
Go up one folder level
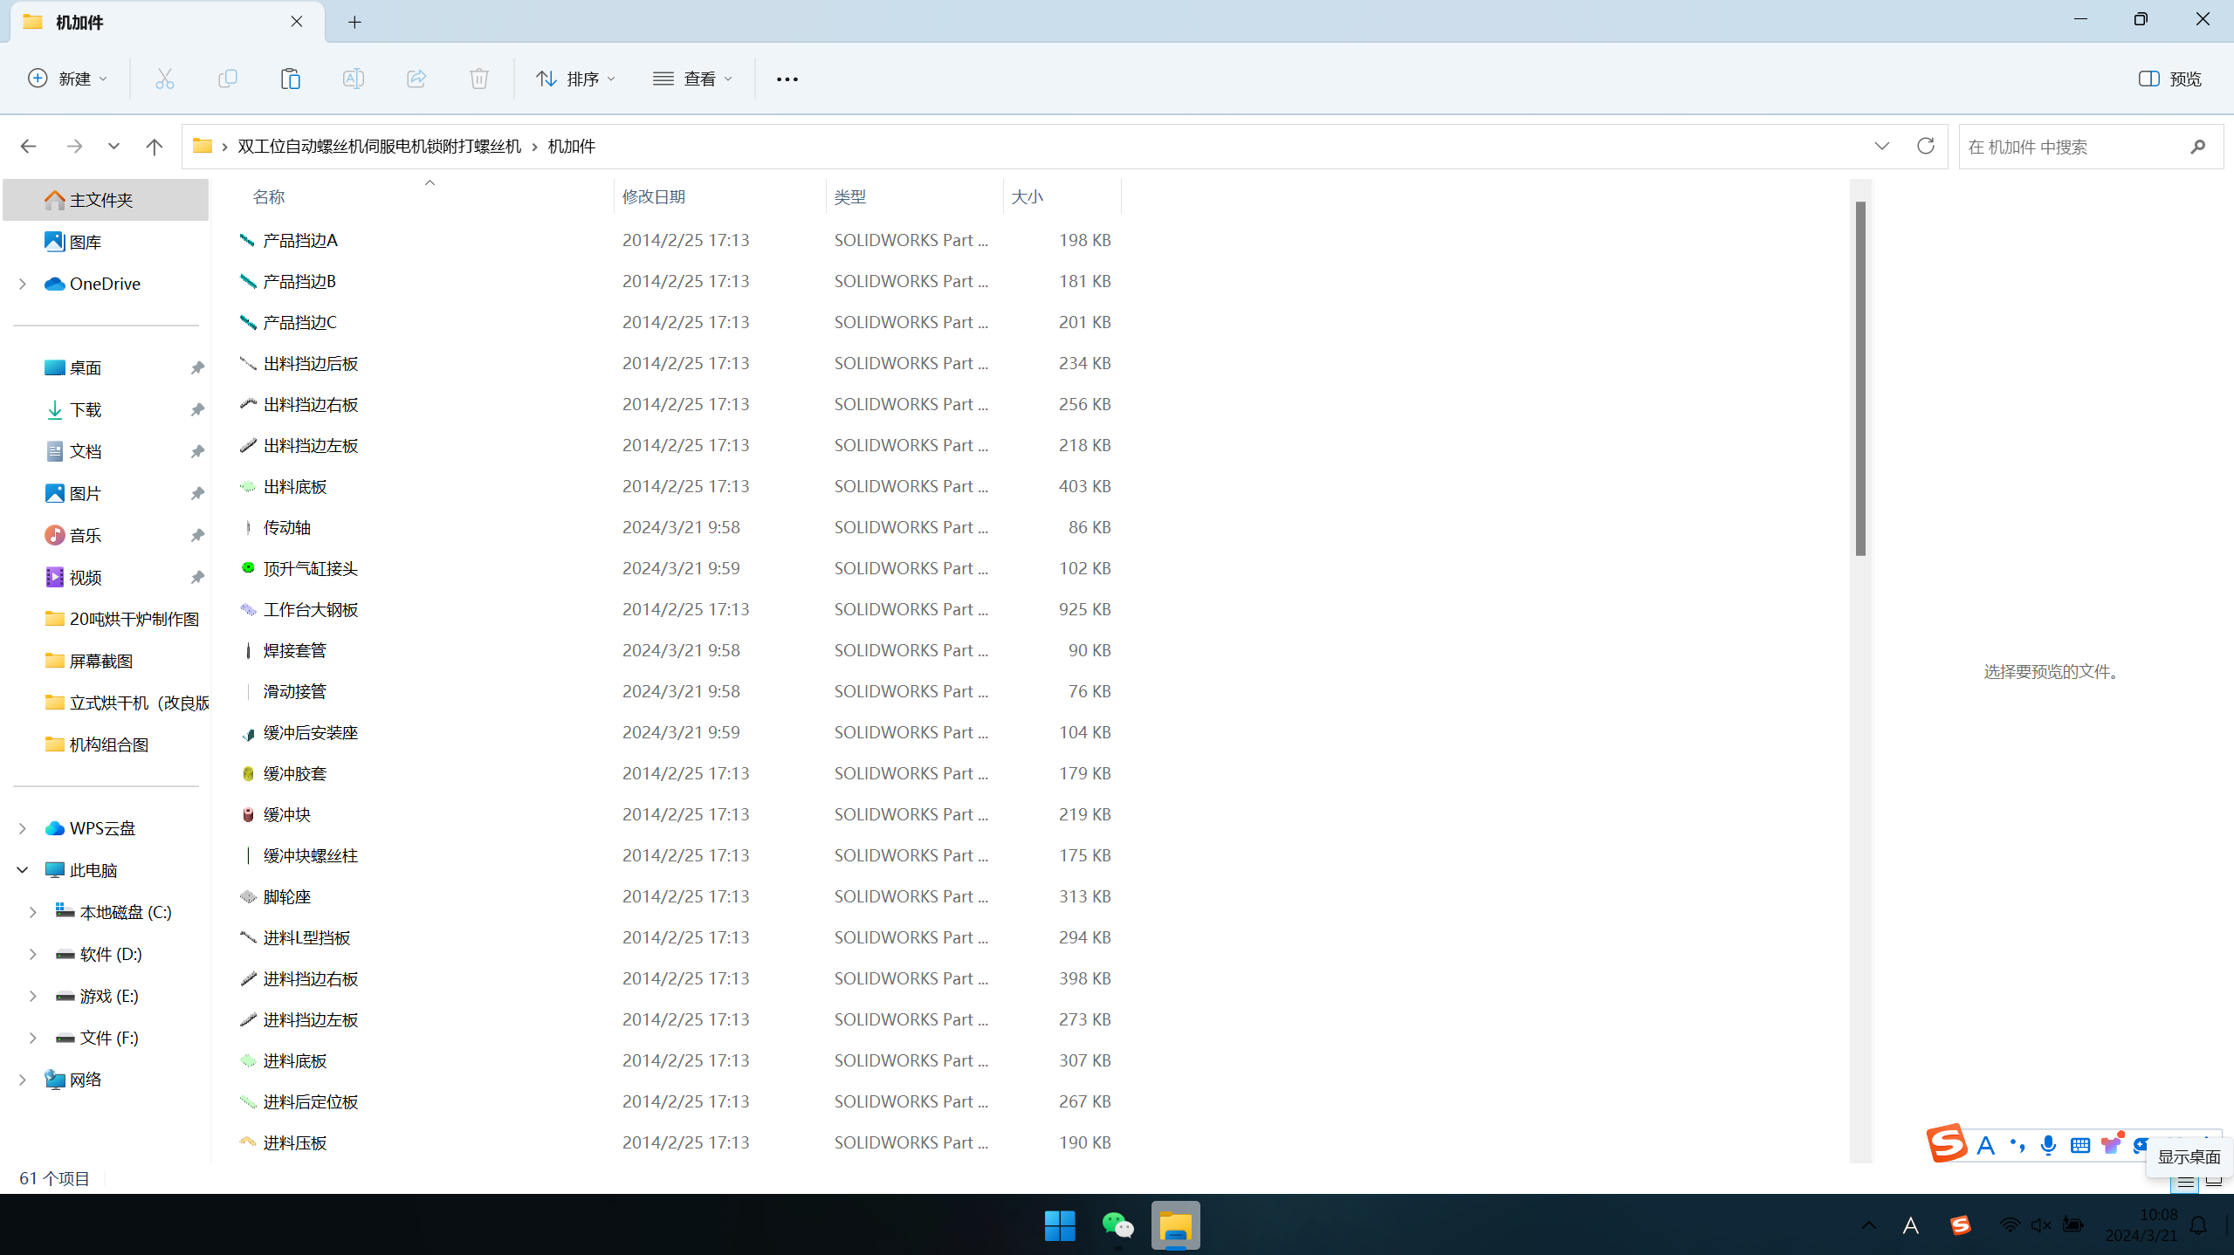point(155,146)
